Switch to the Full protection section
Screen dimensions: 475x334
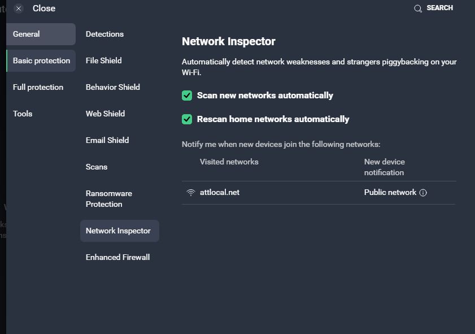(37, 86)
